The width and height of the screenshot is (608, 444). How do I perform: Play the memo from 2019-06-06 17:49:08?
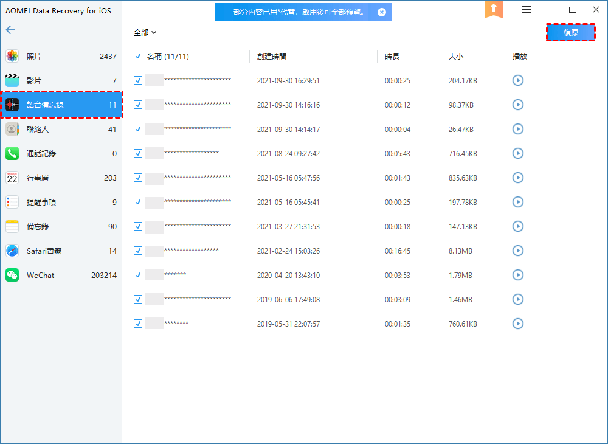pyautogui.click(x=517, y=299)
